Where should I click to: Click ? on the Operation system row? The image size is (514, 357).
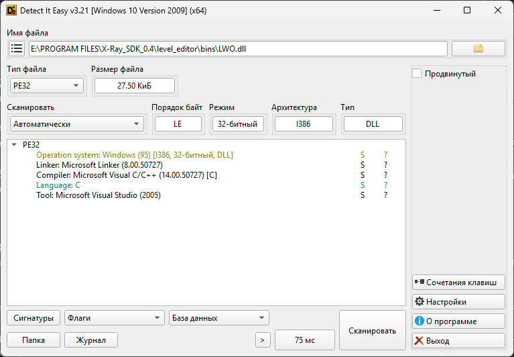point(385,155)
